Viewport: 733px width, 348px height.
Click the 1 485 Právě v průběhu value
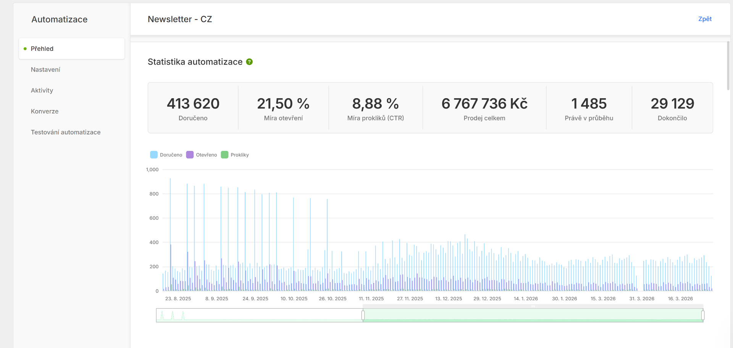(x=589, y=104)
